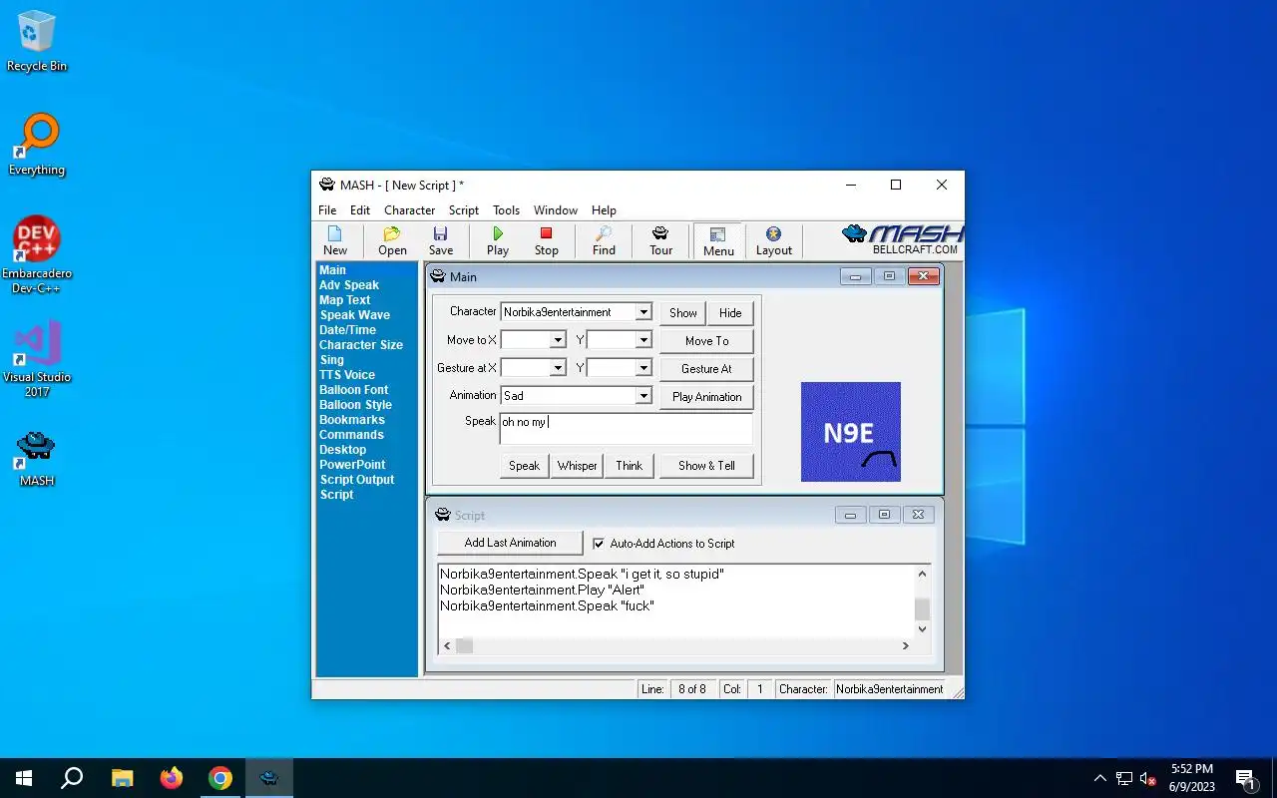Start script playback with Play icon
The width and height of the screenshot is (1277, 798).
point(498,240)
